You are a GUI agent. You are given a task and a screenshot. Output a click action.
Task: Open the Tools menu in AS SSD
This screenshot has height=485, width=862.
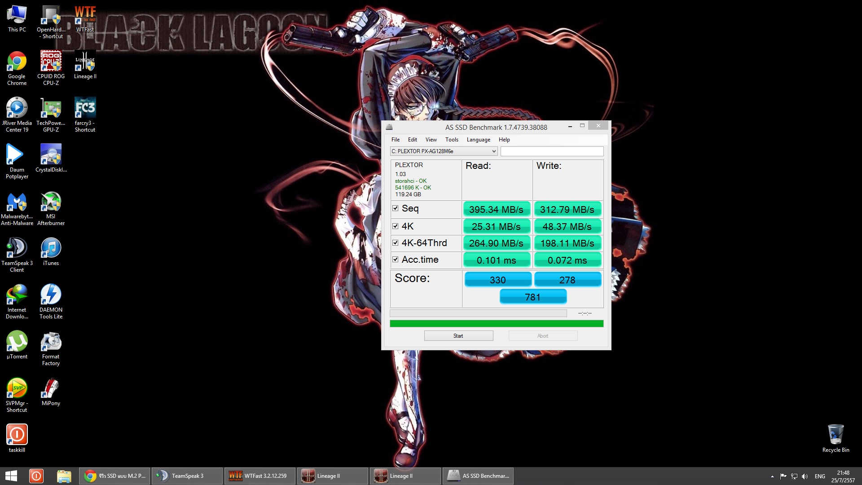(452, 140)
